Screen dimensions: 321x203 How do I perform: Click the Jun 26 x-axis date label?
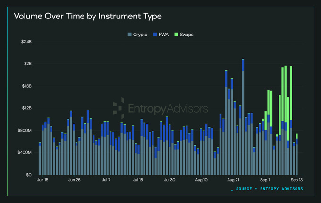pyautogui.click(x=74, y=180)
